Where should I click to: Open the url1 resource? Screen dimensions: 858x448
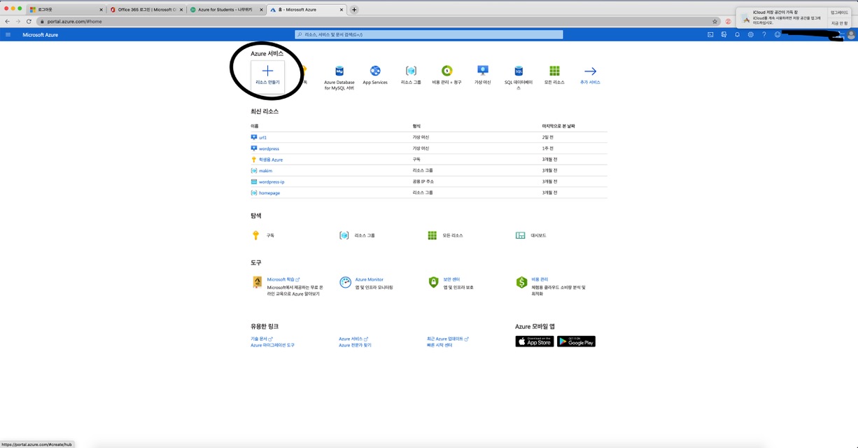[262, 137]
